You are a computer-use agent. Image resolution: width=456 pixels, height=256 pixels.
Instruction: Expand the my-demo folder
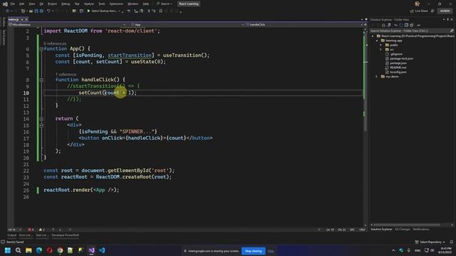[x=377, y=77]
